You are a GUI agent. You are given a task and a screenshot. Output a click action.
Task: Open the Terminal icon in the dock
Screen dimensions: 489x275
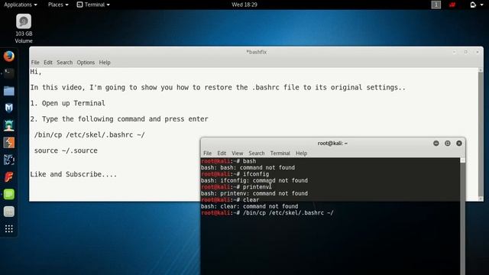(8, 73)
